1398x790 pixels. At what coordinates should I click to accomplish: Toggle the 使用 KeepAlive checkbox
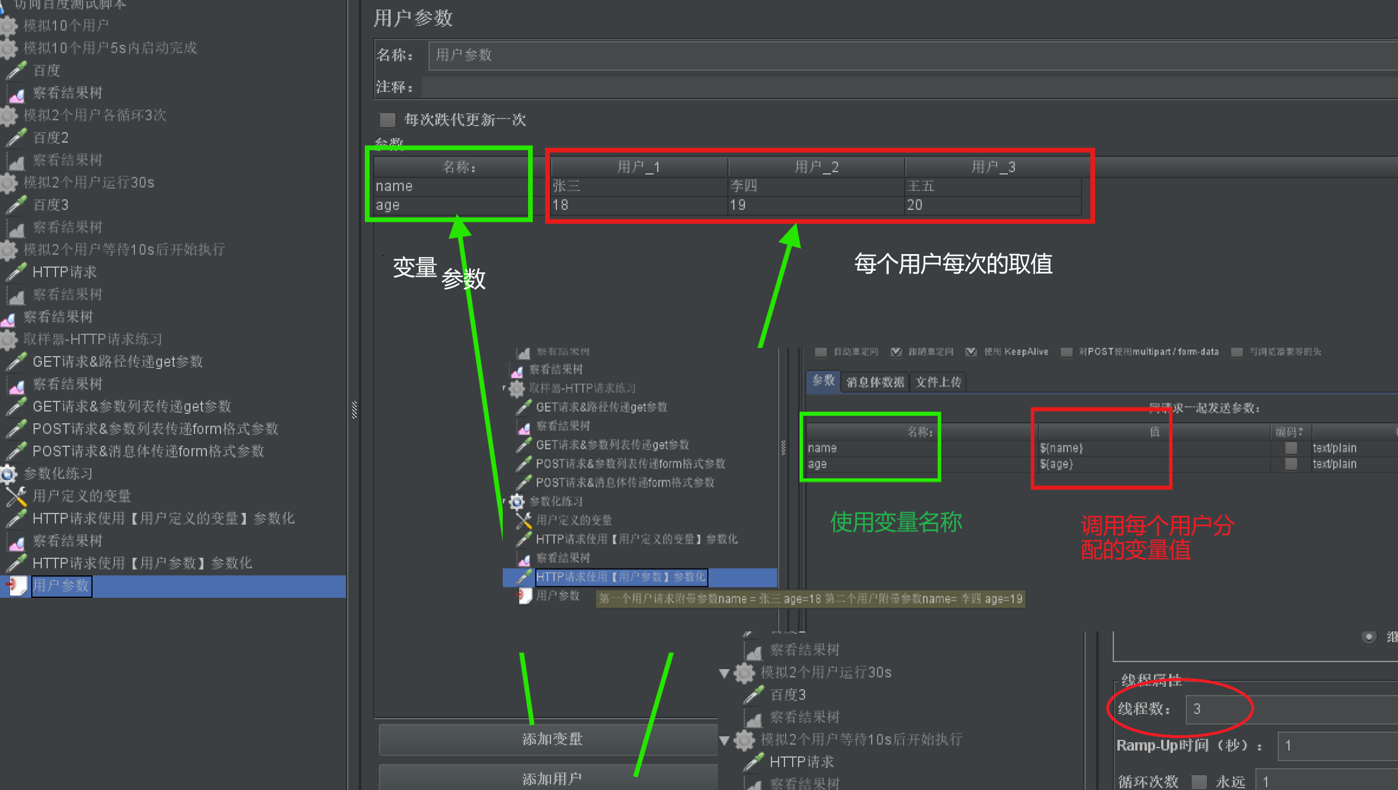click(x=971, y=352)
